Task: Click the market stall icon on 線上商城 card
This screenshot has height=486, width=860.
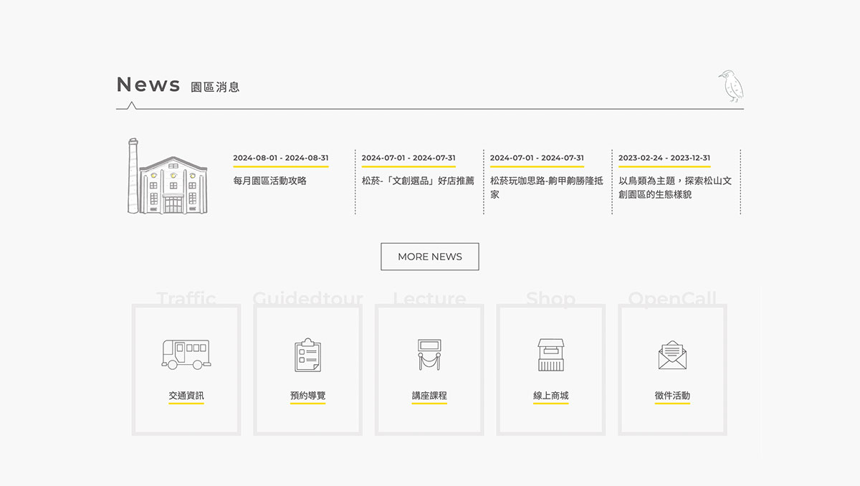Action: point(550,353)
